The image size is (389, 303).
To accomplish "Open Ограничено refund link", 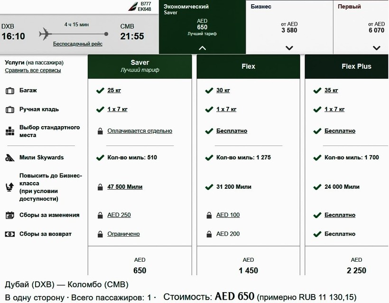I will click(123, 234).
